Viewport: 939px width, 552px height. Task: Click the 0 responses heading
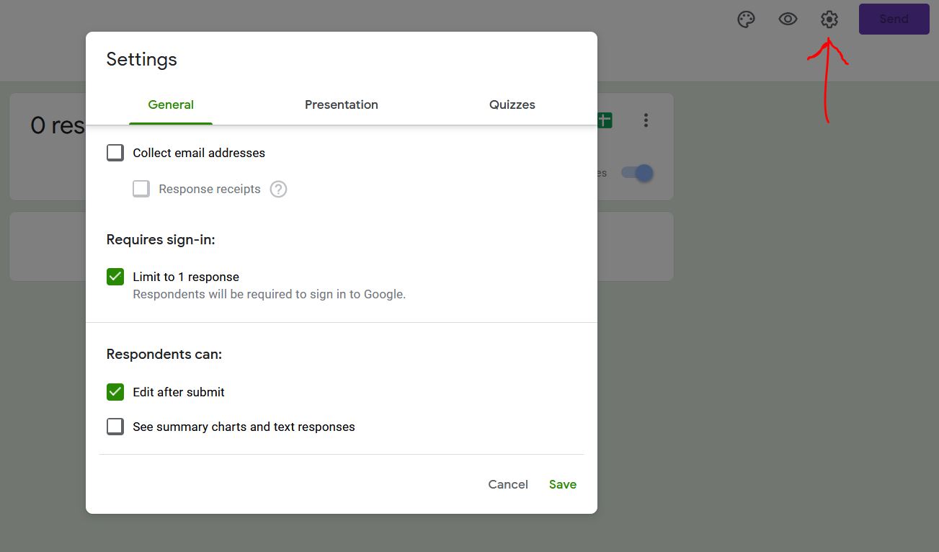point(58,125)
